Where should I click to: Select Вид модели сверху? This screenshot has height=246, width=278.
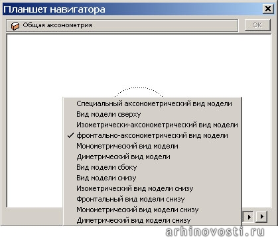pyautogui.click(x=152, y=114)
